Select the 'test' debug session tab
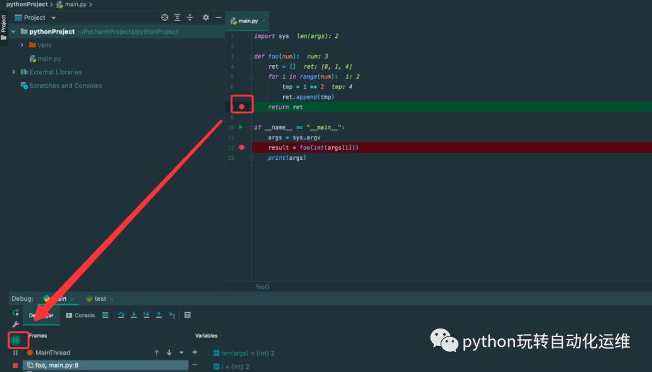 pos(96,298)
